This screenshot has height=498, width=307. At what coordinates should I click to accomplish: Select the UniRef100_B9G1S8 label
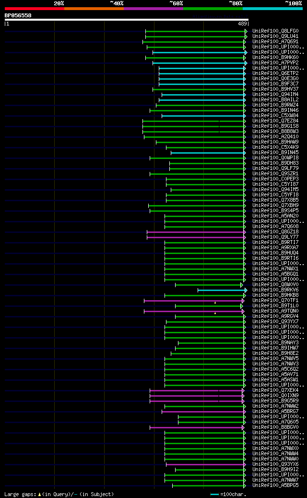275,126
